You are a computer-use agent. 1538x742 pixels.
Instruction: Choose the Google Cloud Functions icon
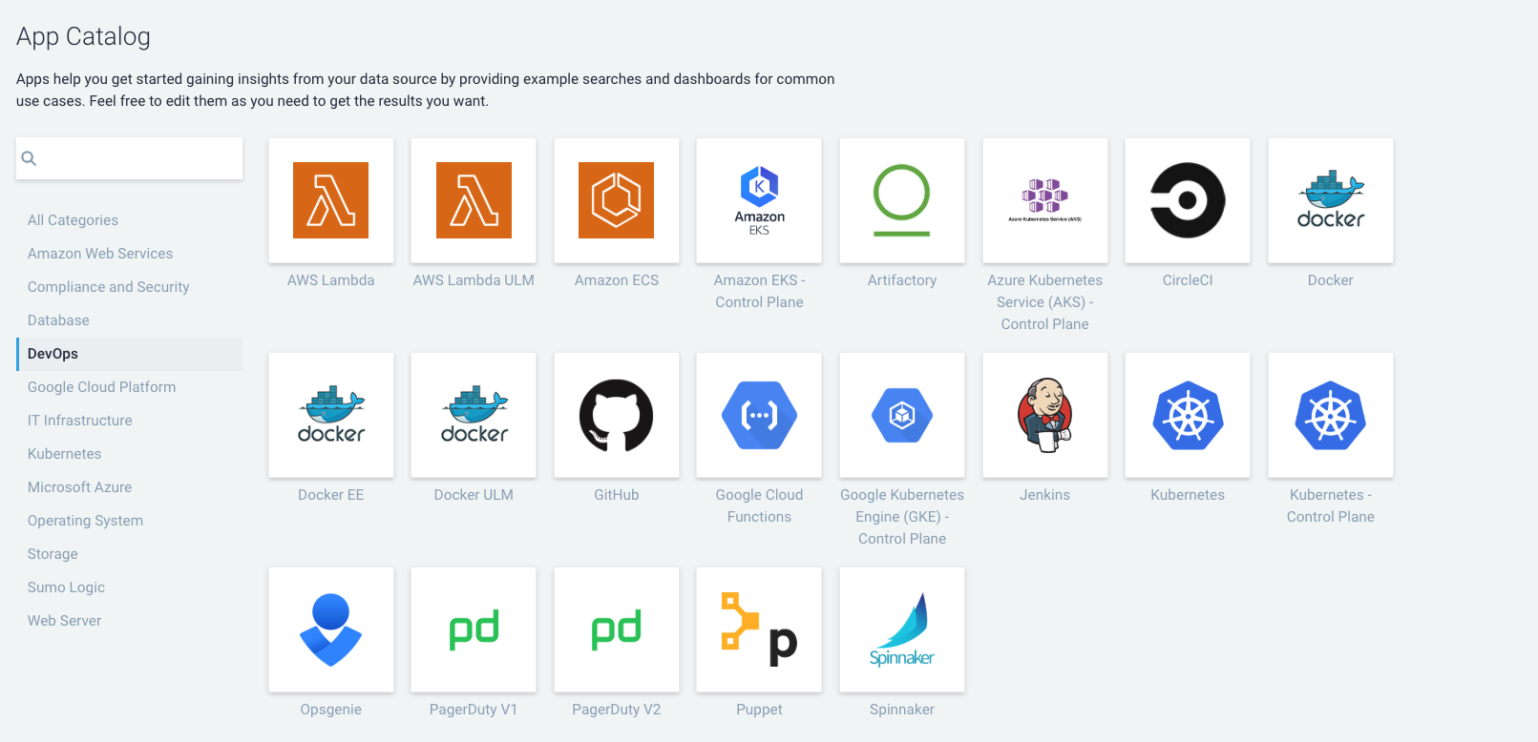pos(759,415)
